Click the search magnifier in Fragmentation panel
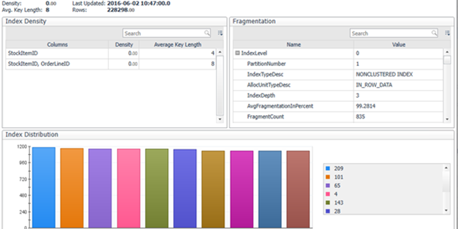The width and height of the screenshot is (458, 229). [x=435, y=33]
